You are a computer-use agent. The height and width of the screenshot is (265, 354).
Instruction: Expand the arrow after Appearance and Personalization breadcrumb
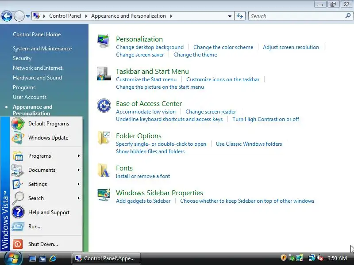tap(171, 16)
